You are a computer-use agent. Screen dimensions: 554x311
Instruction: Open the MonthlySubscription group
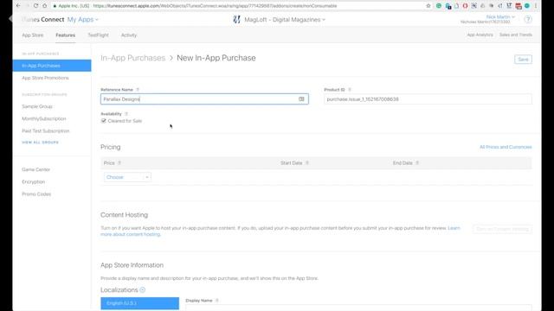44,118
